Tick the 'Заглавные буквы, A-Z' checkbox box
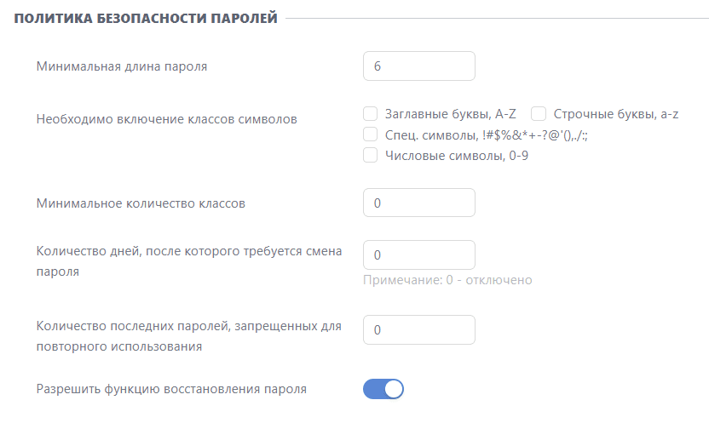 370,114
